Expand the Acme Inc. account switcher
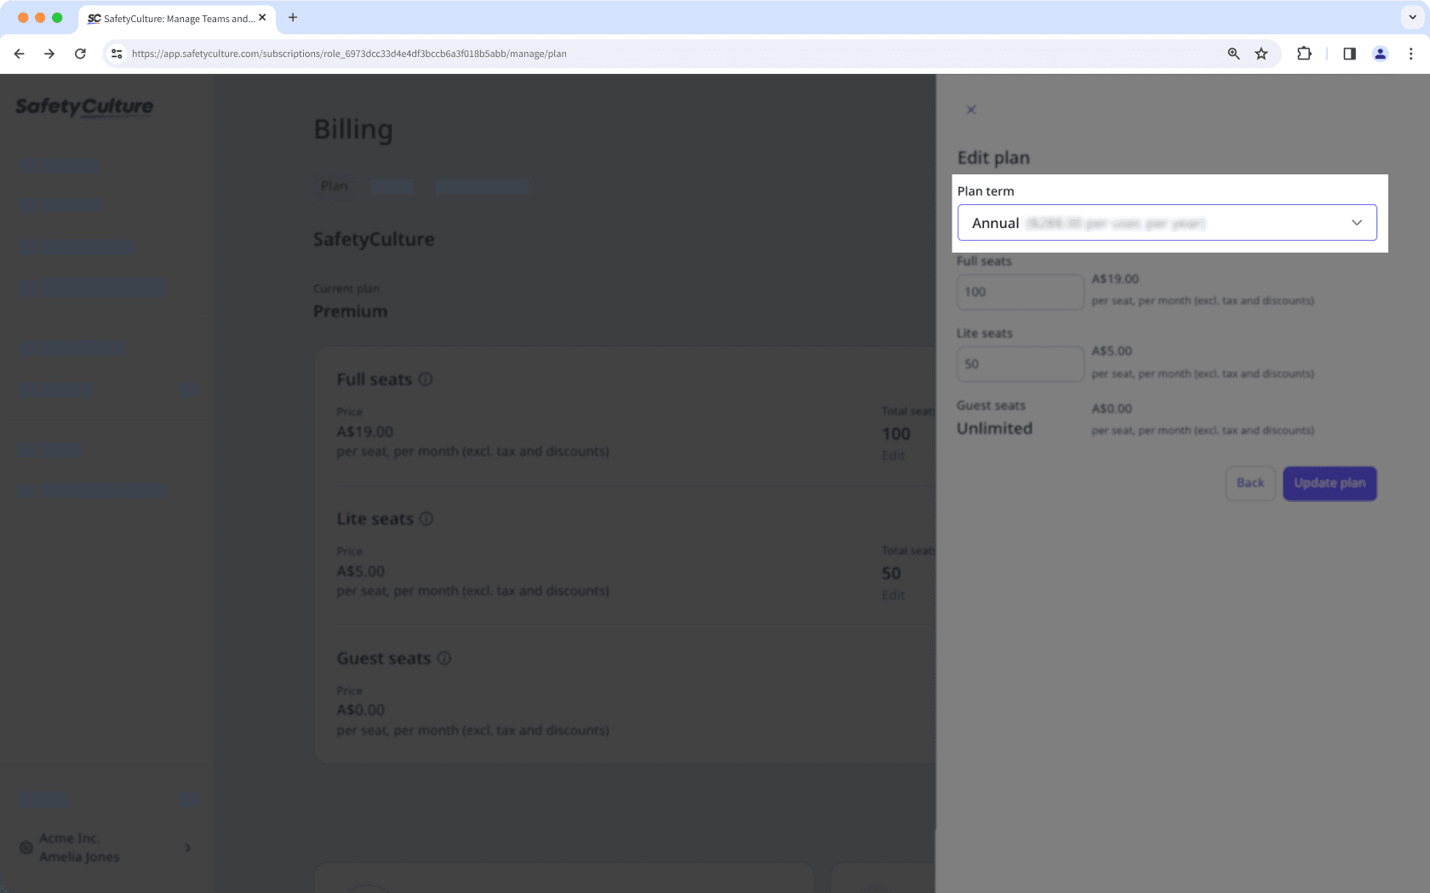Image resolution: width=1430 pixels, height=893 pixels. [186, 847]
